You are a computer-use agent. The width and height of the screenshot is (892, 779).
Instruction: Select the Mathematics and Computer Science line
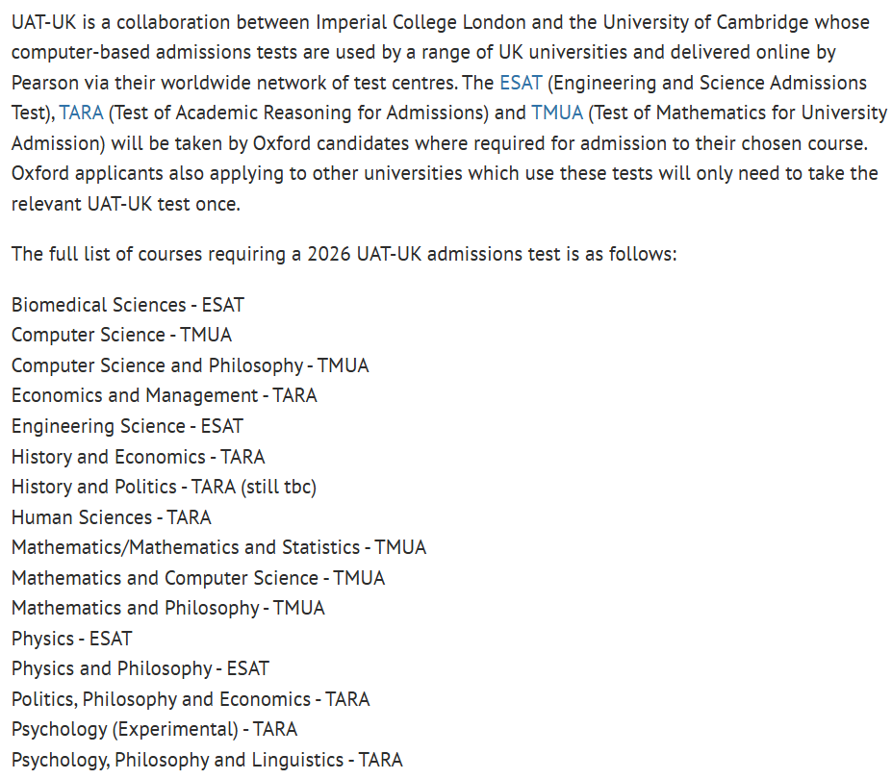(197, 578)
